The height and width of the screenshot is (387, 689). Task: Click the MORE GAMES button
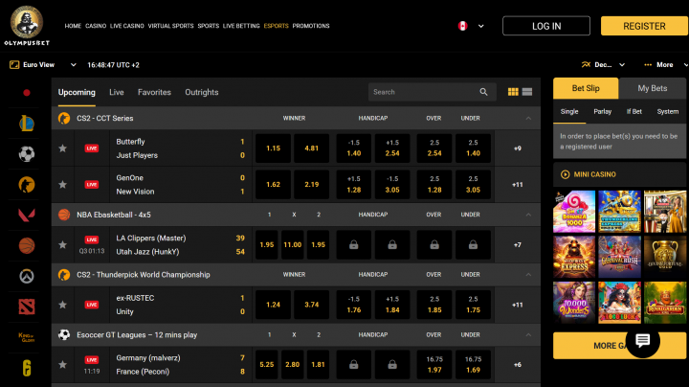click(x=619, y=346)
